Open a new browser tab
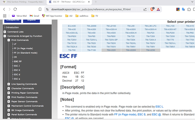195x120 pixels. [96, 2]
